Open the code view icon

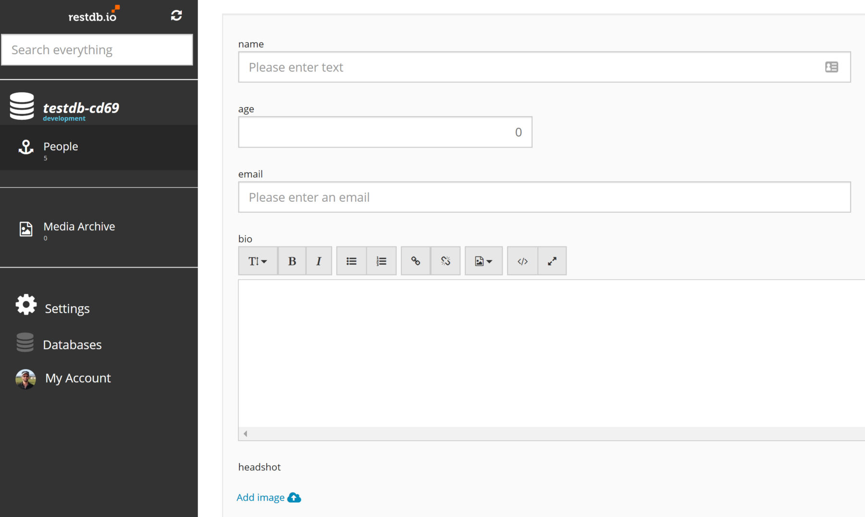[522, 261]
